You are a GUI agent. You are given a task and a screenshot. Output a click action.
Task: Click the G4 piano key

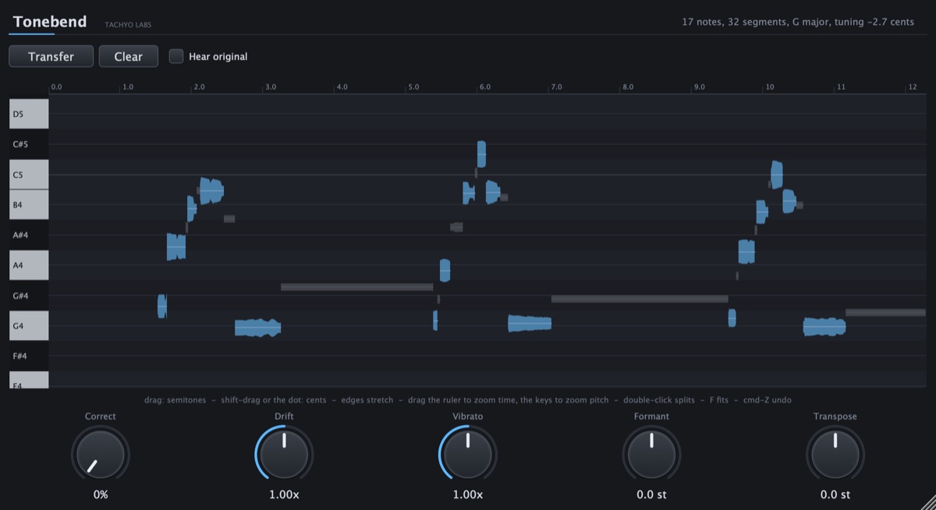click(x=29, y=326)
